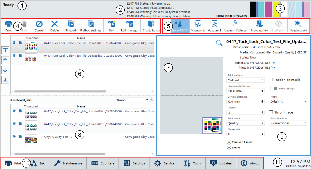
Task: Open the Print direction dropdown
Action: pos(288,123)
